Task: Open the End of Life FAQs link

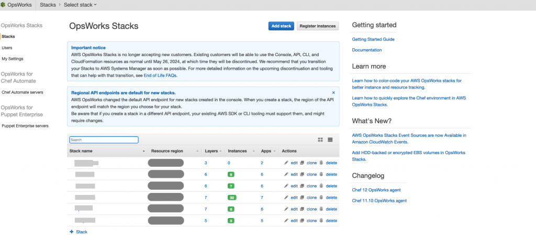Action: tap(160, 75)
